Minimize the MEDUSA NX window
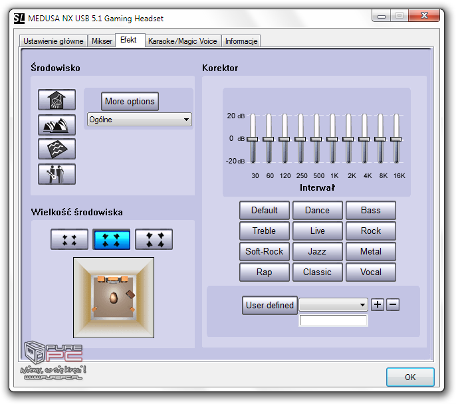 click(x=382, y=16)
